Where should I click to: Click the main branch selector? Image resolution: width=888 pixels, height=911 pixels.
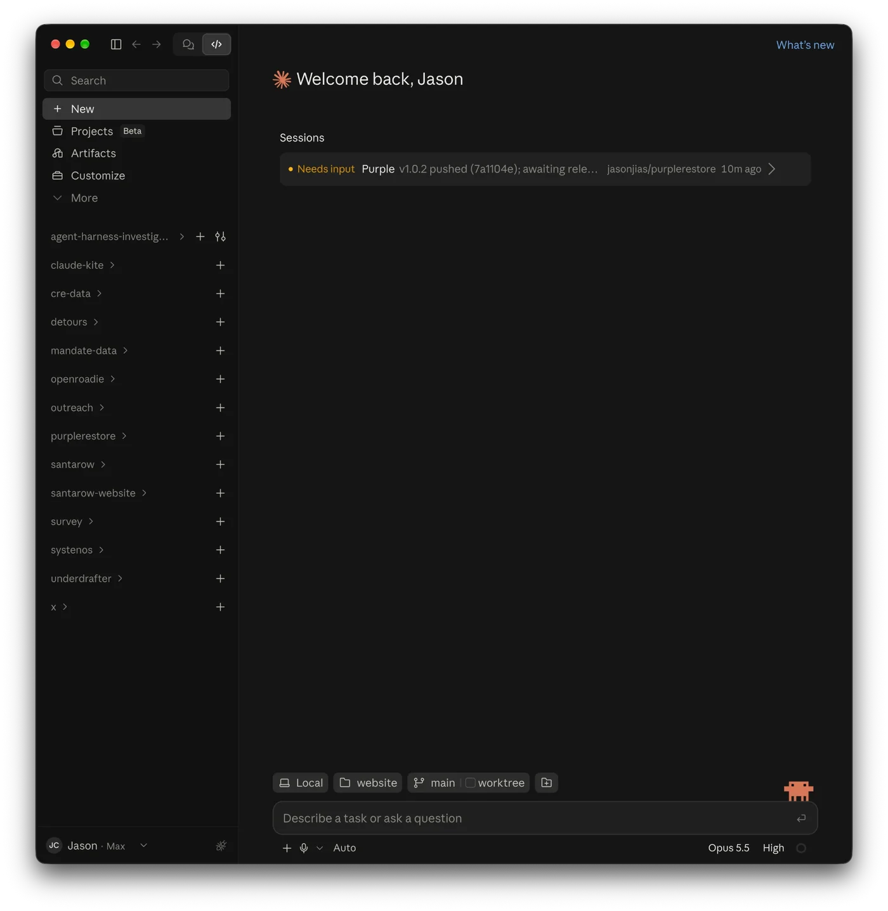coord(434,783)
